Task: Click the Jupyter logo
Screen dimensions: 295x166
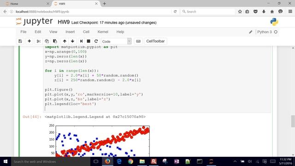Action: pyautogui.click(x=35, y=22)
